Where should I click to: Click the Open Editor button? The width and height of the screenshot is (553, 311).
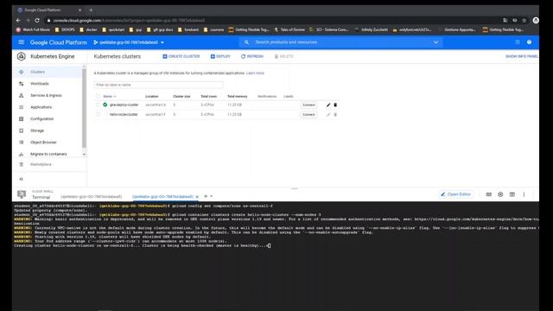click(x=455, y=194)
